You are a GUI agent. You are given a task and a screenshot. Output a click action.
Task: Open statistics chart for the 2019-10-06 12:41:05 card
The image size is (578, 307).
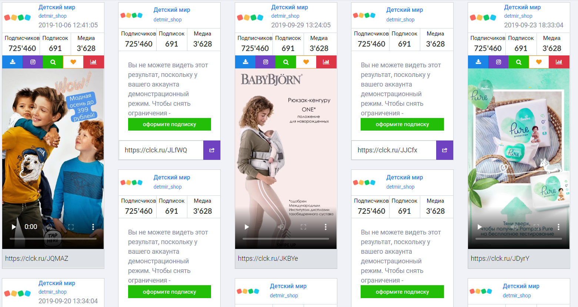(x=94, y=62)
